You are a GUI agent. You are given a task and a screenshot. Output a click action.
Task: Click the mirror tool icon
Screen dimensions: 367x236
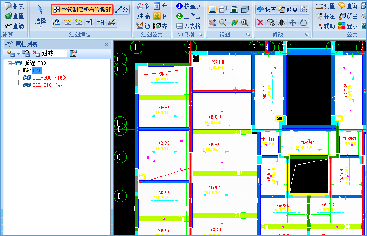(x=282, y=23)
